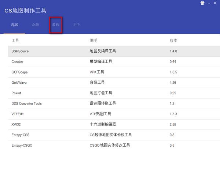Select the BSPSource tool row

114,51
